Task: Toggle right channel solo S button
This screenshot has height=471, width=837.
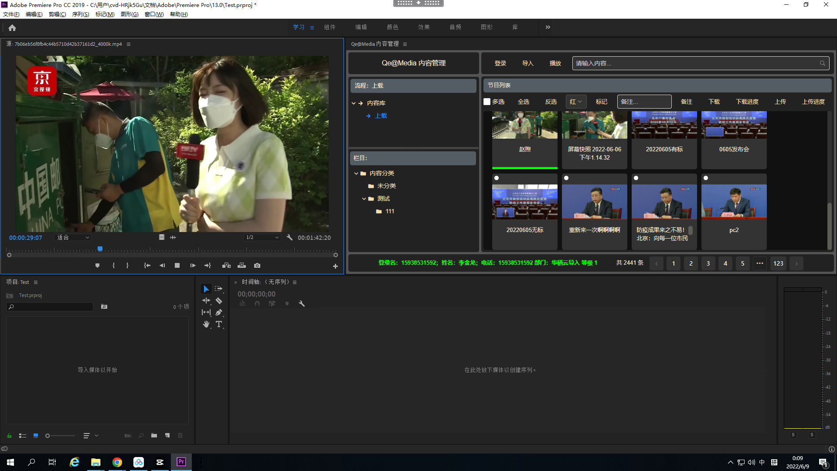Action: click(812, 434)
